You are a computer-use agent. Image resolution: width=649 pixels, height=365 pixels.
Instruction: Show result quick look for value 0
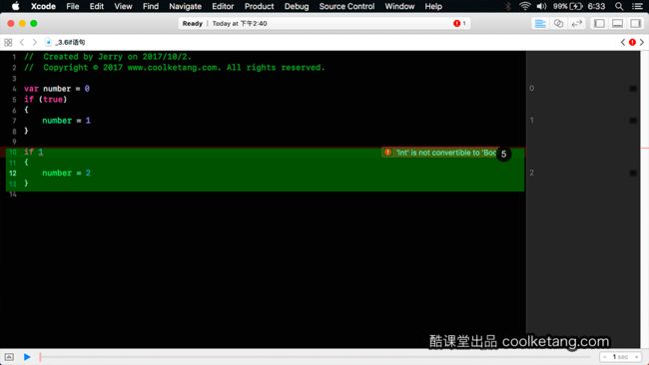point(632,89)
